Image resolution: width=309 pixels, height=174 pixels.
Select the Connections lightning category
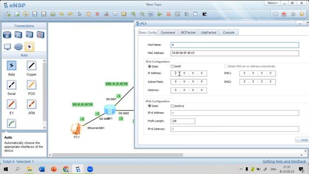29,47
